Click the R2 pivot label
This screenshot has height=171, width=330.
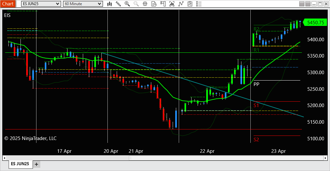coord(256,29)
